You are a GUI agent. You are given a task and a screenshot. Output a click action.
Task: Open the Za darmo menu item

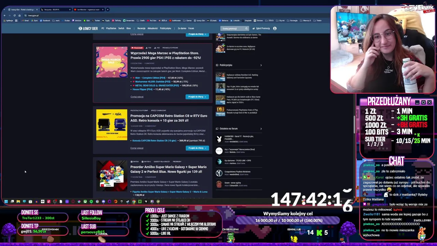pyautogui.click(x=182, y=28)
